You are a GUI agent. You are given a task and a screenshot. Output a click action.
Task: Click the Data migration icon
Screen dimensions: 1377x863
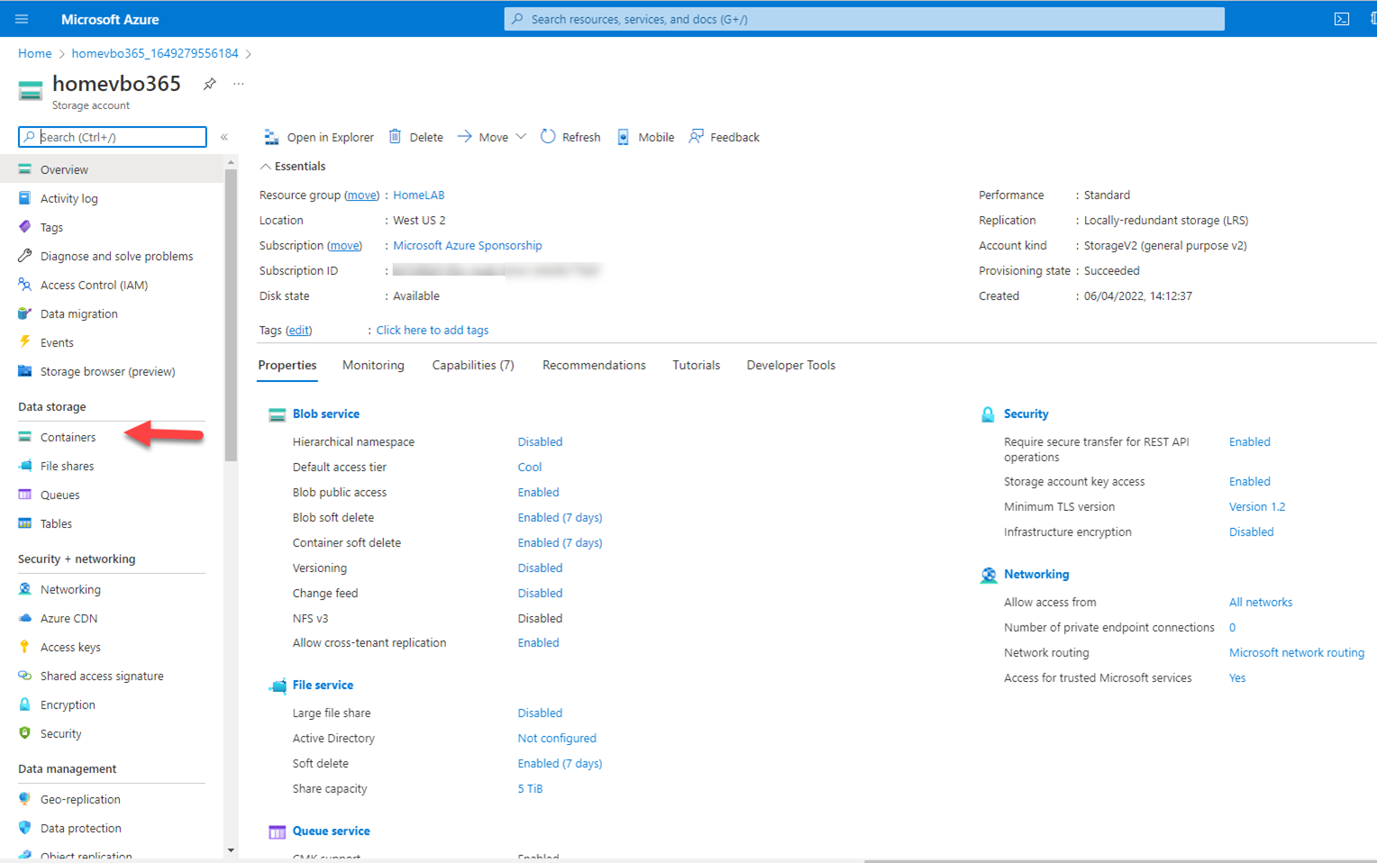point(25,313)
